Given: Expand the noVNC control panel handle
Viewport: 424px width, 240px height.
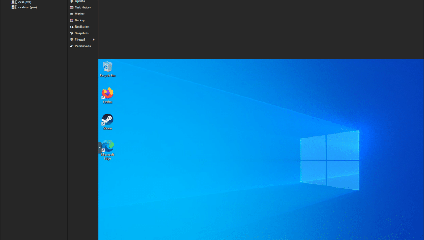Looking at the screenshot, I should [x=100, y=148].
